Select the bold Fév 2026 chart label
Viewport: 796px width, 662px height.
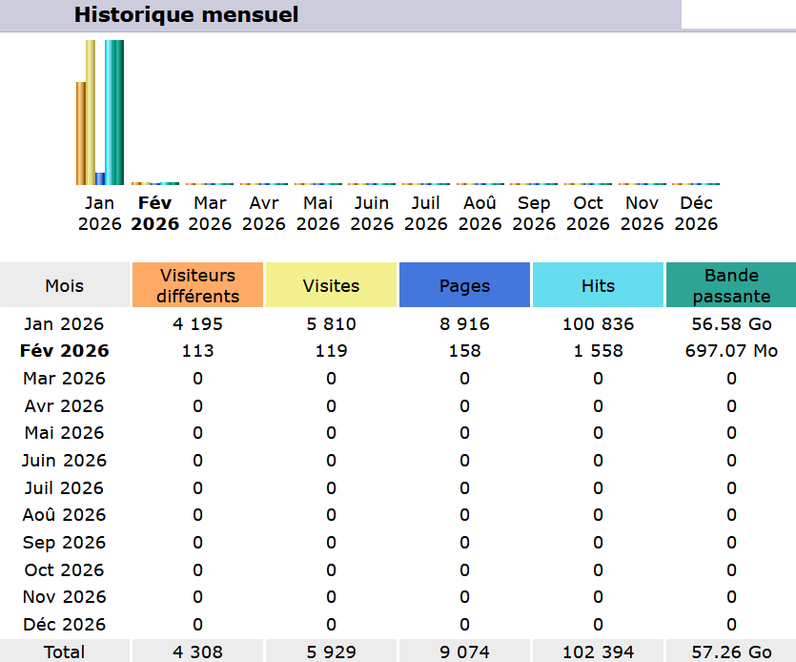tap(154, 214)
